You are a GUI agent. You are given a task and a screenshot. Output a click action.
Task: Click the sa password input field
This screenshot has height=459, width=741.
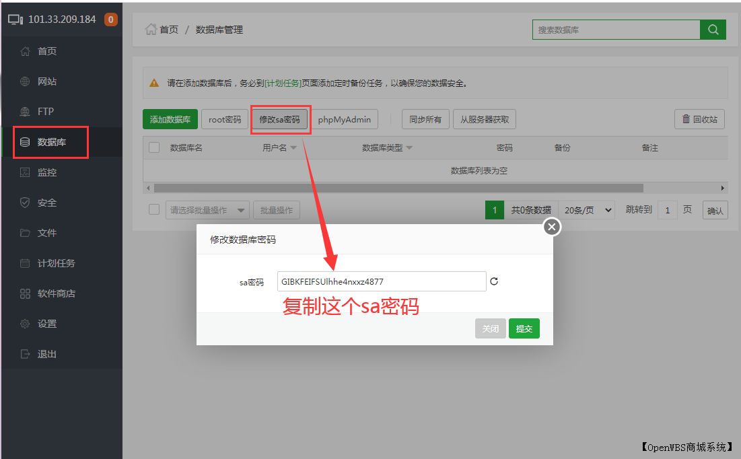(380, 281)
